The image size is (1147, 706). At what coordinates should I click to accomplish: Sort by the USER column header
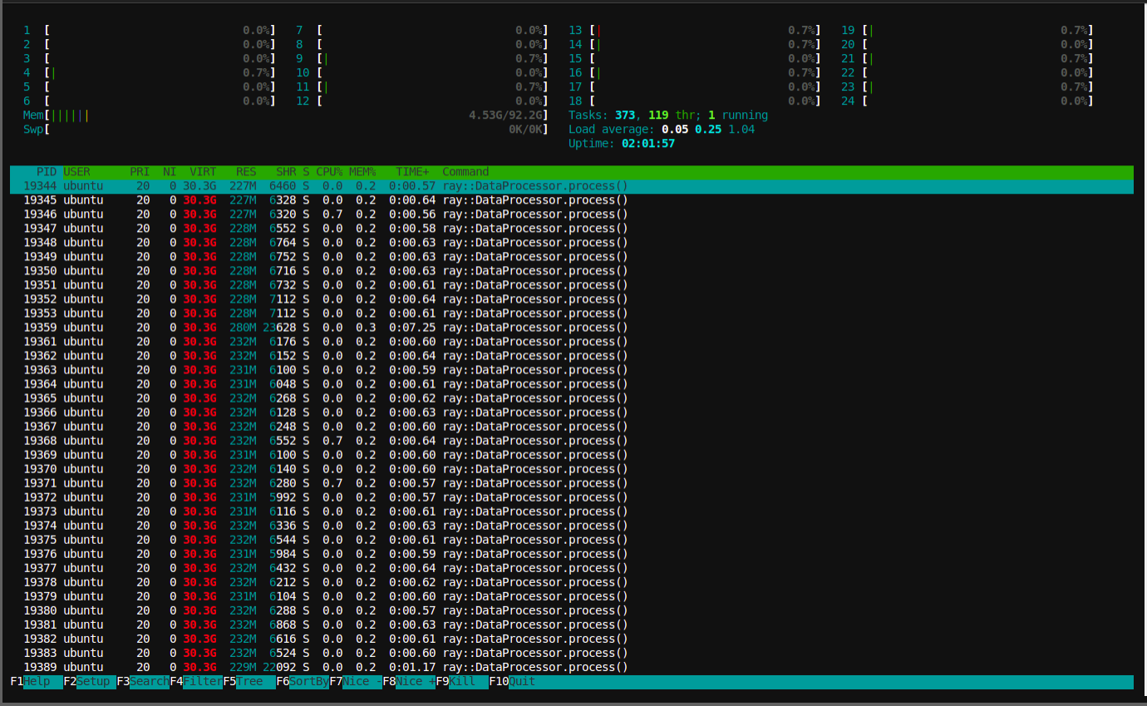click(x=76, y=172)
